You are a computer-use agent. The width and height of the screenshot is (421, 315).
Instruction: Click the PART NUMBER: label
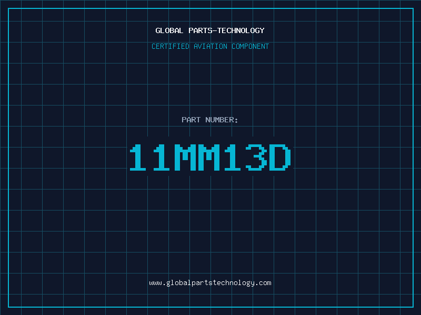click(210, 120)
